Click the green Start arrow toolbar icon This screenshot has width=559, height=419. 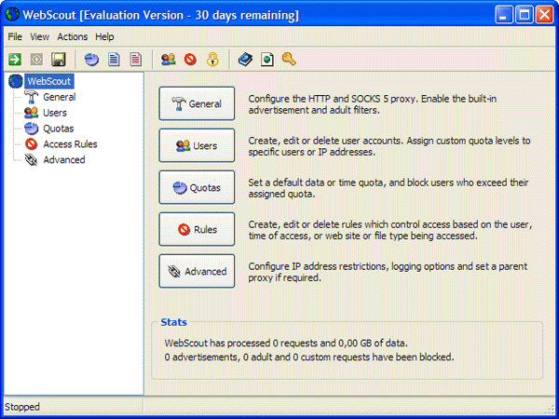pos(15,60)
